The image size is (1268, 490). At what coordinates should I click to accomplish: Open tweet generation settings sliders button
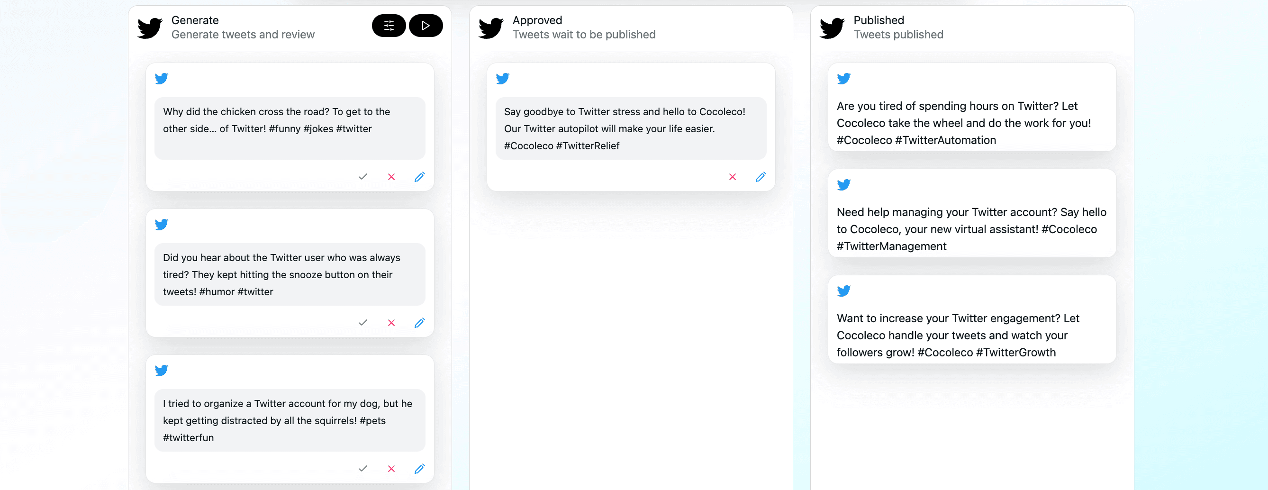point(389,26)
